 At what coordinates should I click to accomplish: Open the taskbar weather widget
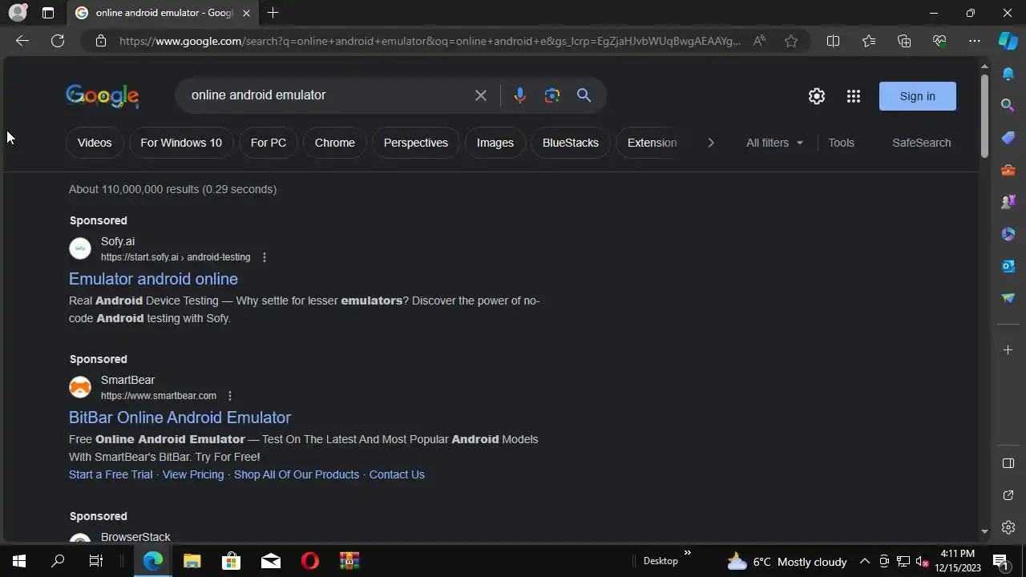pyautogui.click(x=786, y=561)
